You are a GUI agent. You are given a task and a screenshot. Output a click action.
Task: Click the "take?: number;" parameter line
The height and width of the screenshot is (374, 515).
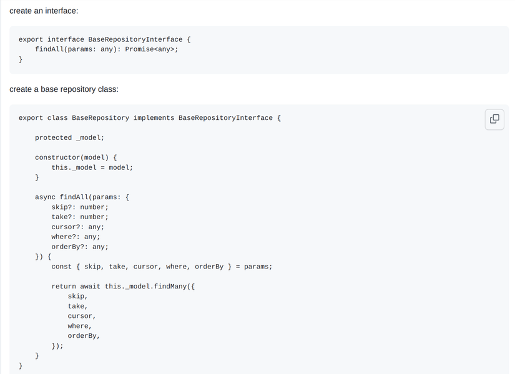(80, 217)
